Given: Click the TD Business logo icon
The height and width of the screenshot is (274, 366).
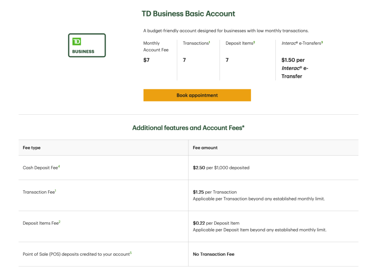Looking at the screenshot, I should tap(87, 45).
